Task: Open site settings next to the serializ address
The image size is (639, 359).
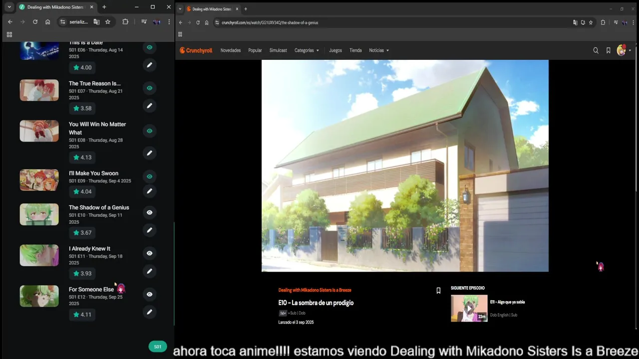Action: [62, 22]
